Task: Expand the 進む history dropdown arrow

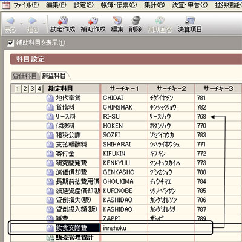Action: tap(44, 24)
